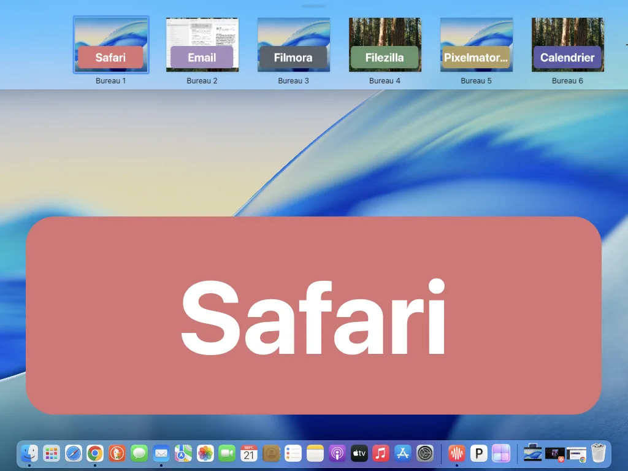The height and width of the screenshot is (471, 628).
Task: Open Podcasts from the Dock
Action: (337, 453)
